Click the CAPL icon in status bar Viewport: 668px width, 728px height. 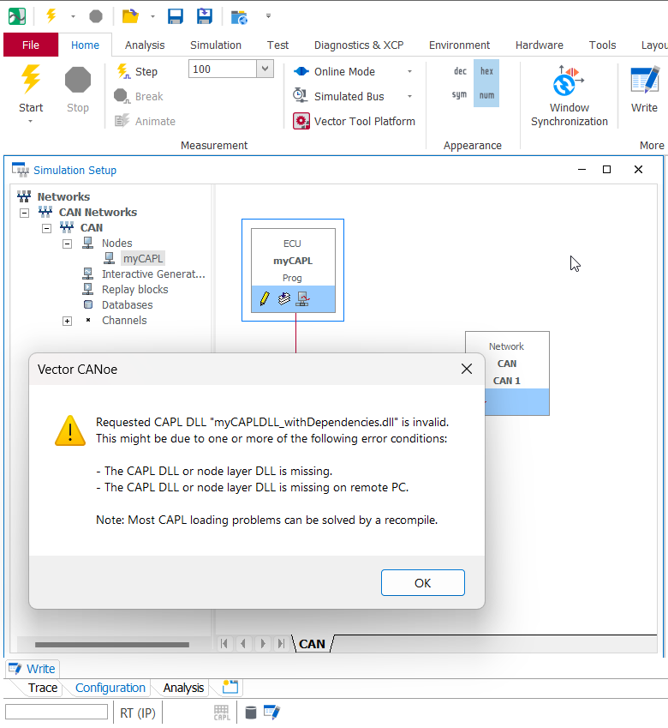point(222,712)
